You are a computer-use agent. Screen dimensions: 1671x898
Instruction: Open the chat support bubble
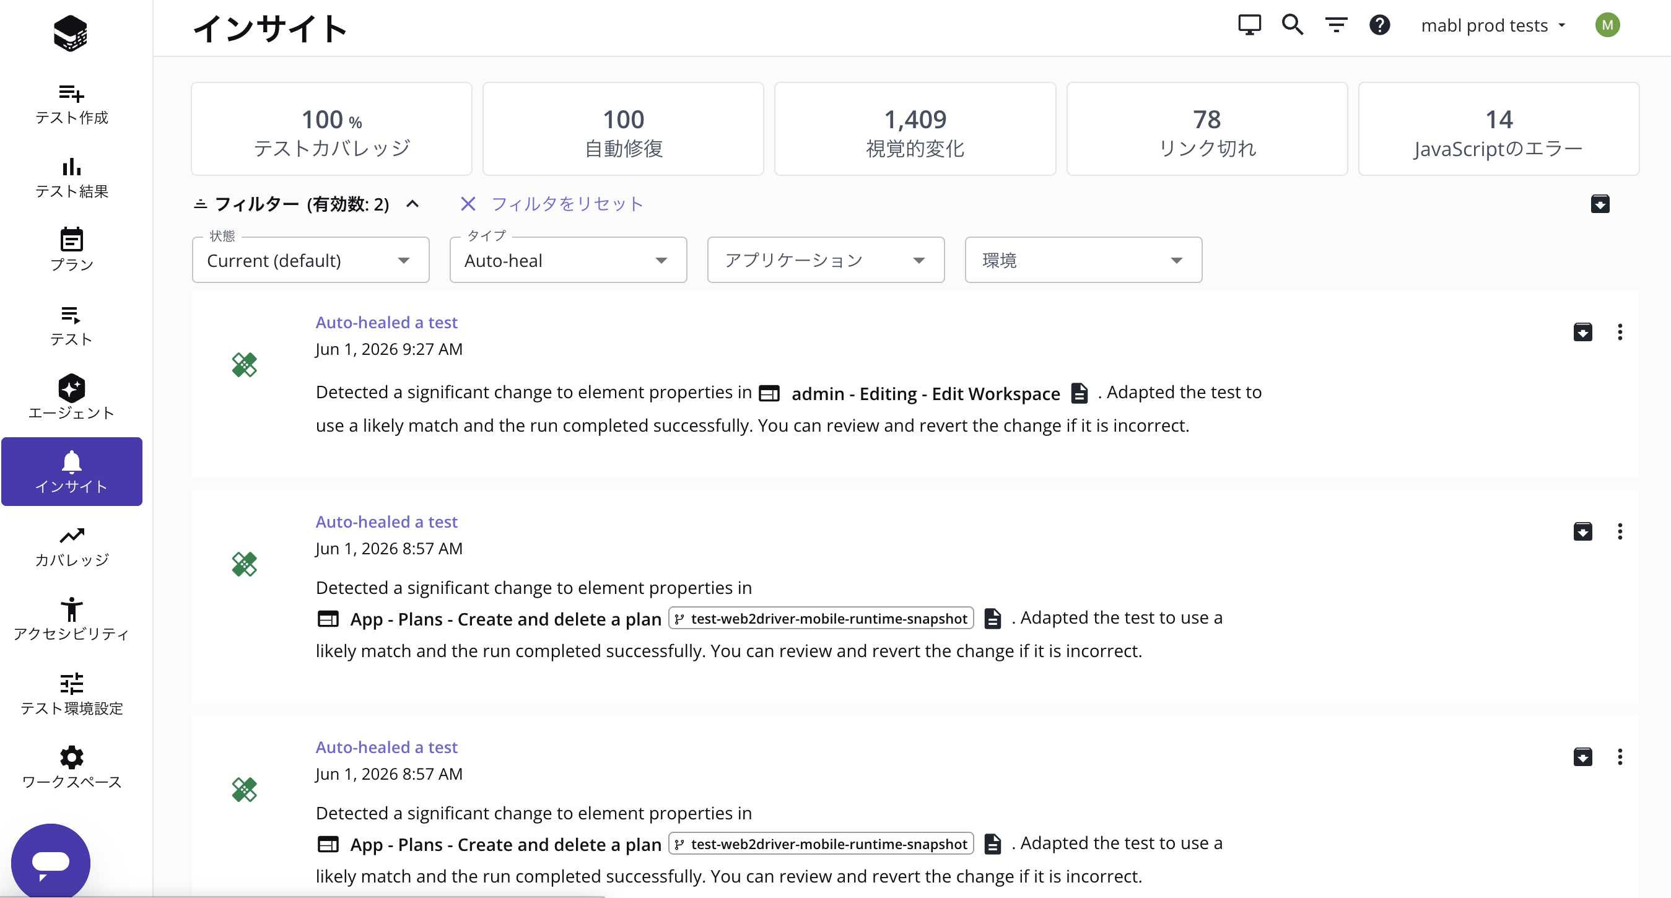(x=51, y=862)
